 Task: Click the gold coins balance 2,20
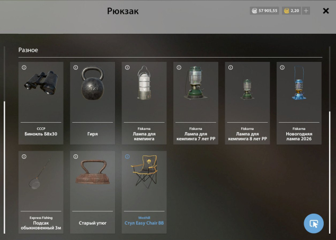pyautogui.click(x=291, y=11)
